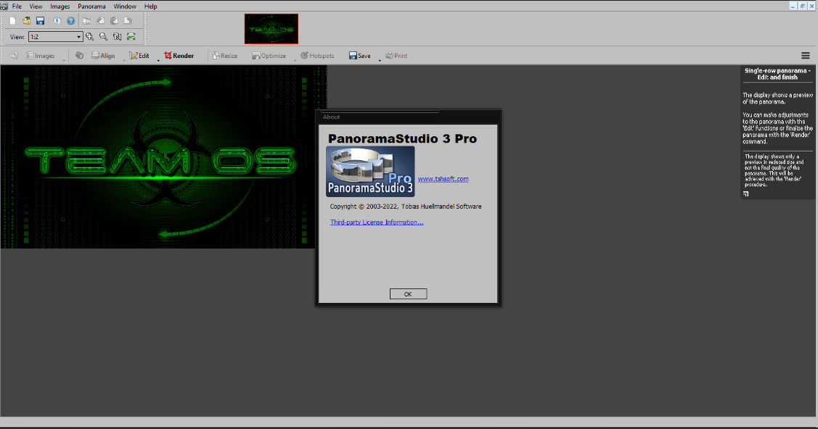The image size is (818, 429).
Task: Click the rotate right icon in the top toolbar
Action: (x=128, y=21)
